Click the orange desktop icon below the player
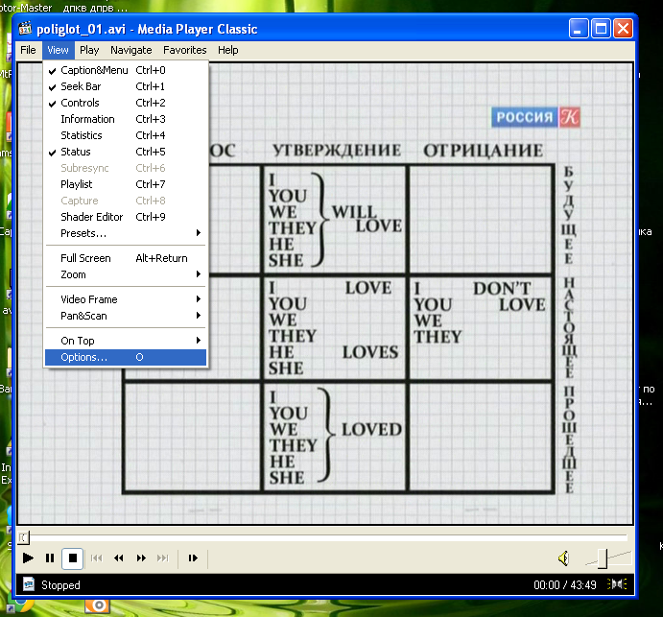663x617 pixels. [x=97, y=606]
